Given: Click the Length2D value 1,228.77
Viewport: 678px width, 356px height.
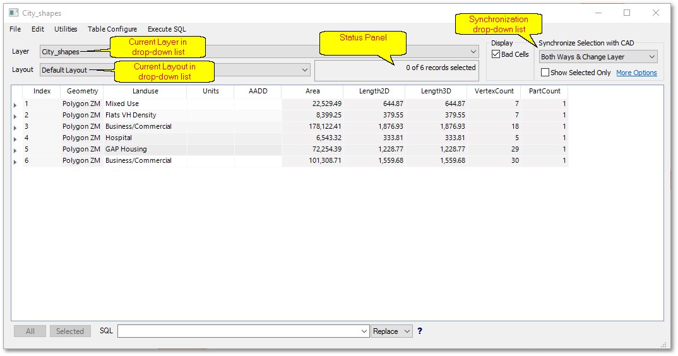Looking at the screenshot, I should (391, 149).
